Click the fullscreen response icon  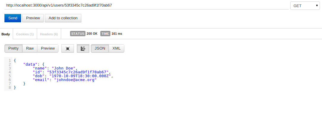click(x=68, y=48)
